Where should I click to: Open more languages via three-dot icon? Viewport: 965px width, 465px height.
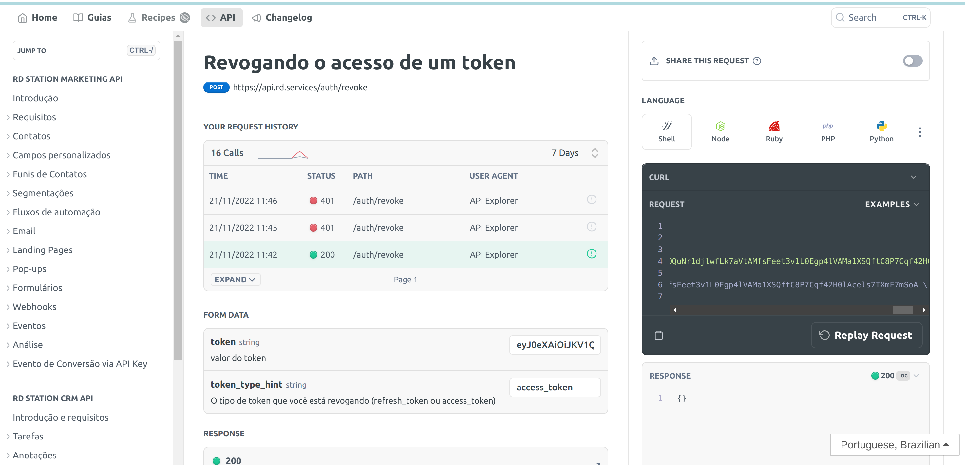pos(920,132)
